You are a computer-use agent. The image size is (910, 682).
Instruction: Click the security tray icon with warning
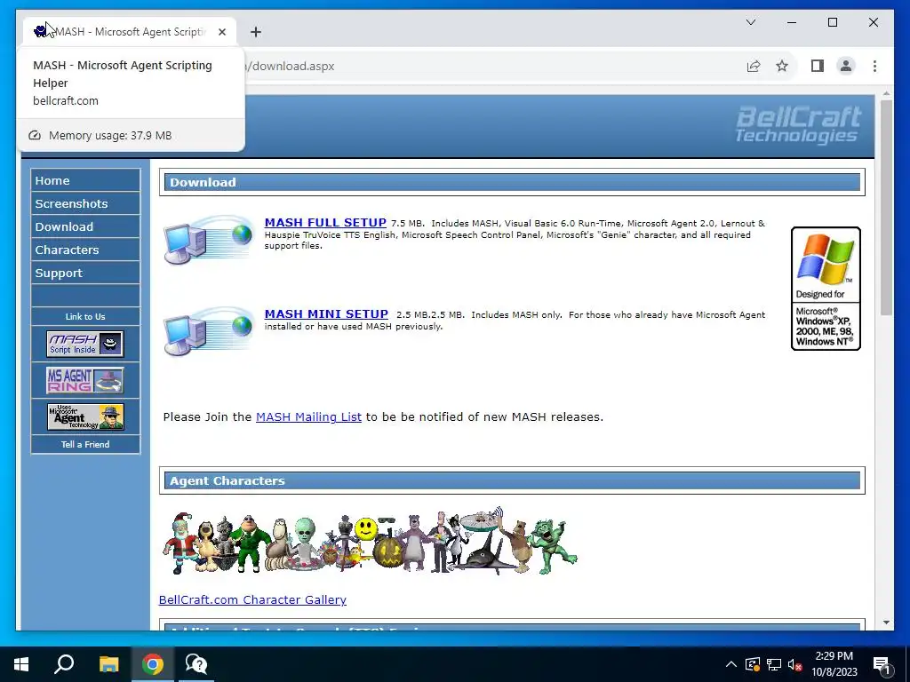tap(753, 664)
